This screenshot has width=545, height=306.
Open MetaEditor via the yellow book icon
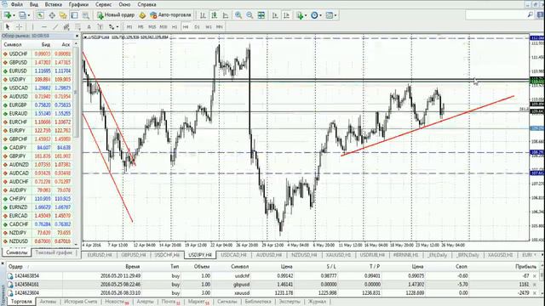tap(142, 15)
